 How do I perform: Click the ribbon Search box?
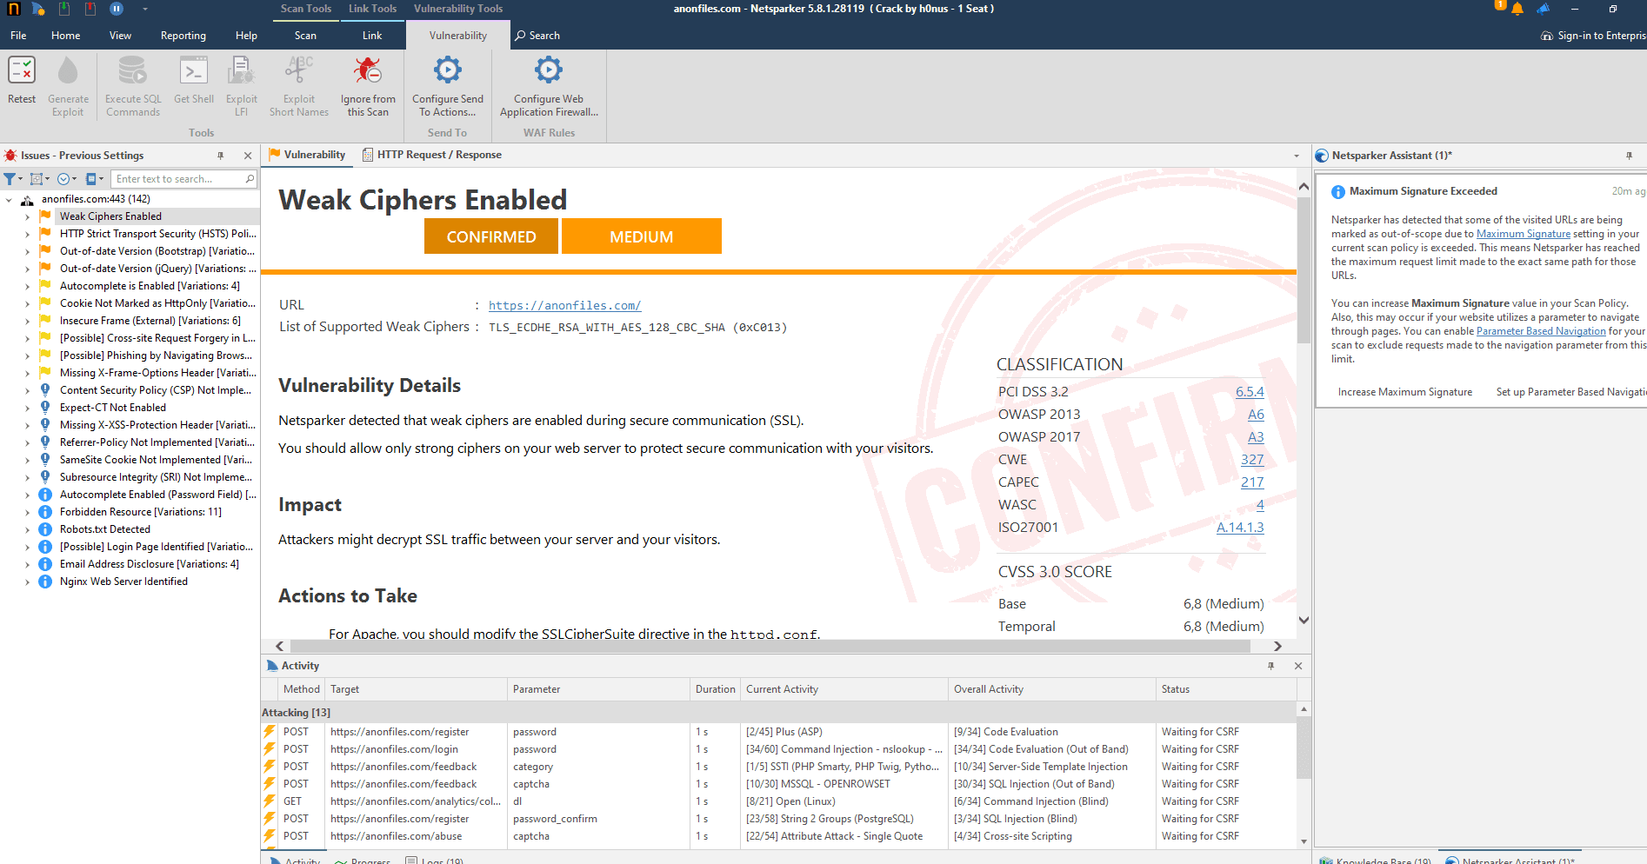[x=537, y=36]
